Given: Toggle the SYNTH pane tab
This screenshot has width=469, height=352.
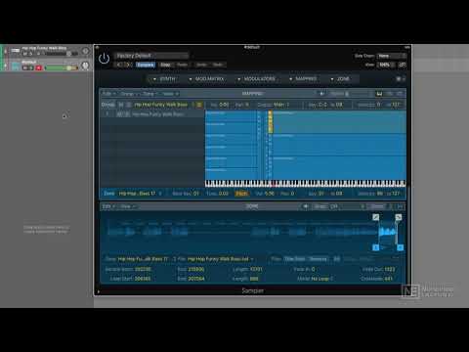Looking at the screenshot, I should click(x=165, y=79).
